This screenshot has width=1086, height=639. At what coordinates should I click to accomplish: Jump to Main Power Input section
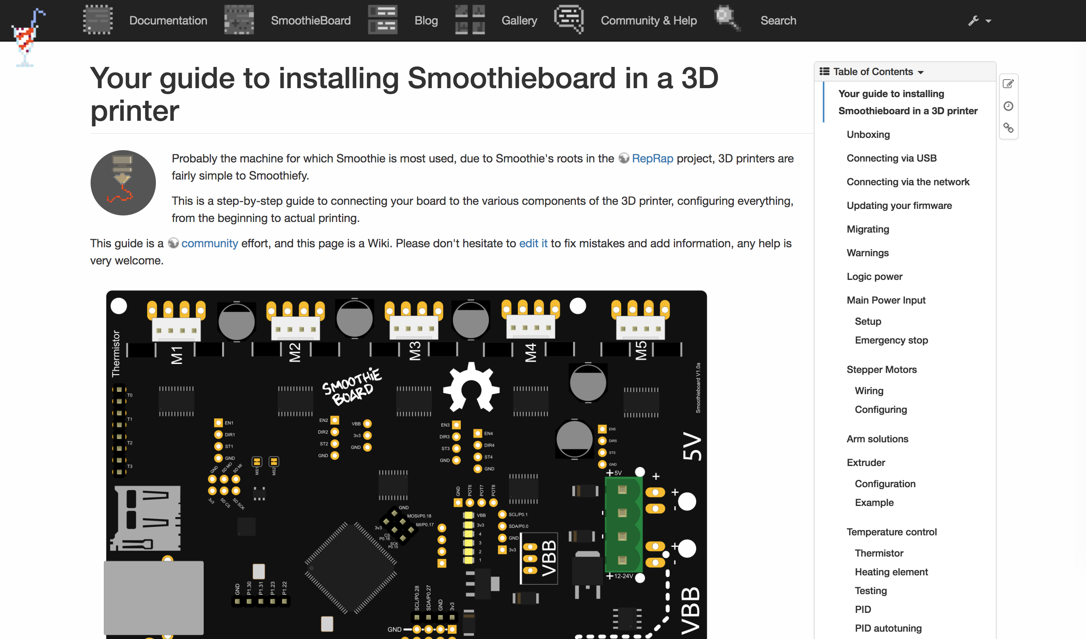[x=886, y=300]
